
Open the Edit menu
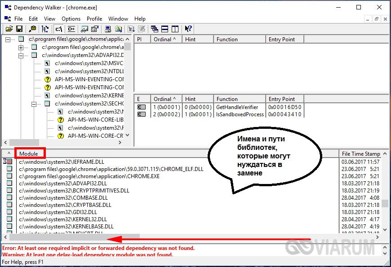click(33, 19)
